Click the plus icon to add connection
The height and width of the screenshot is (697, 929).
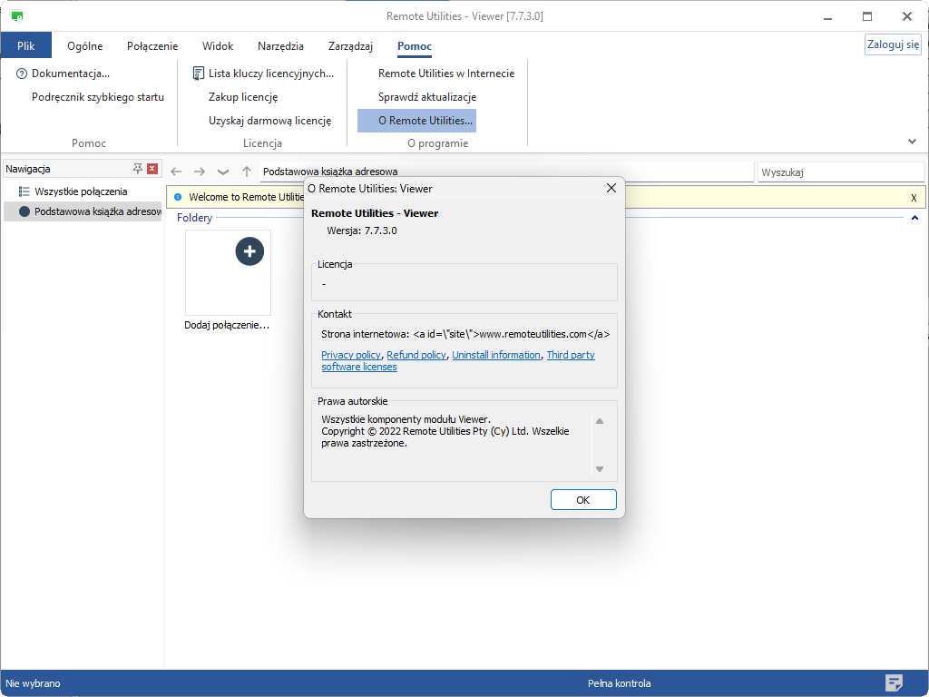click(x=249, y=251)
